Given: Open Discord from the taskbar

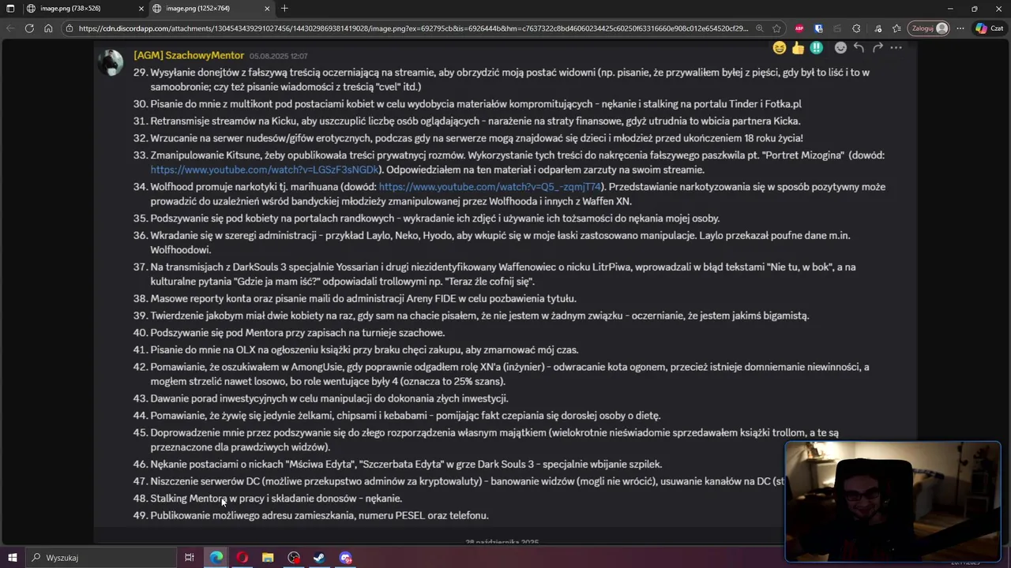Looking at the screenshot, I should 345,558.
